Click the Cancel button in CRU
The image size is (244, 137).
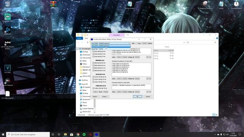148,96
